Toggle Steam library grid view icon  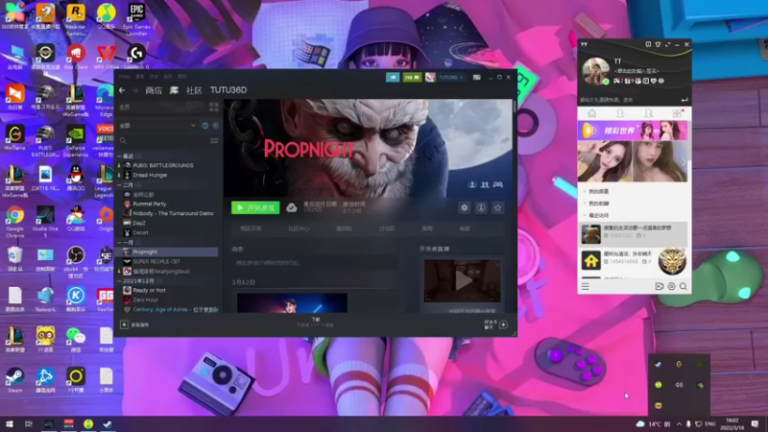pyautogui.click(x=214, y=107)
